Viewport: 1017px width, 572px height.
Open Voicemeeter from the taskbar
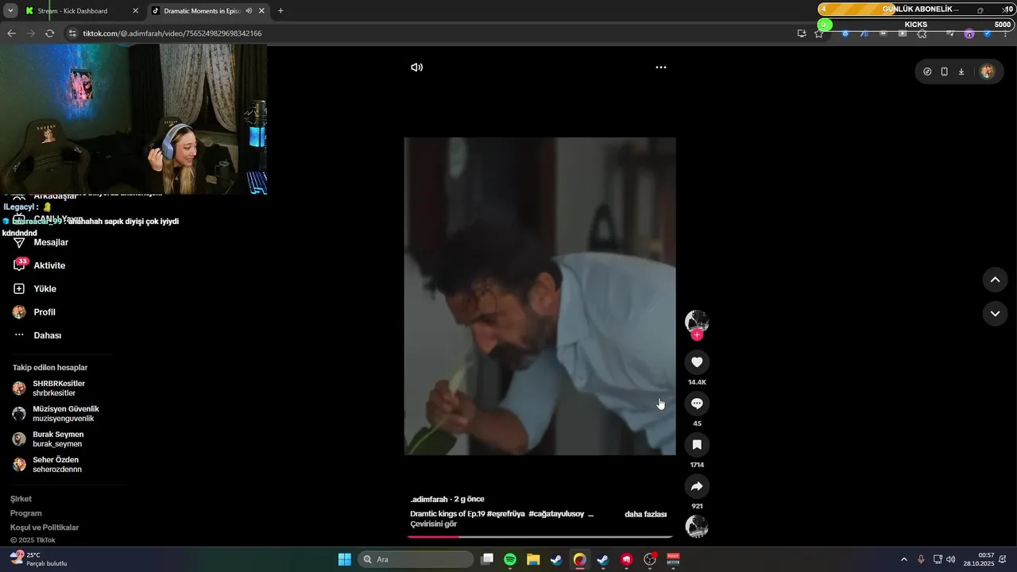(673, 559)
